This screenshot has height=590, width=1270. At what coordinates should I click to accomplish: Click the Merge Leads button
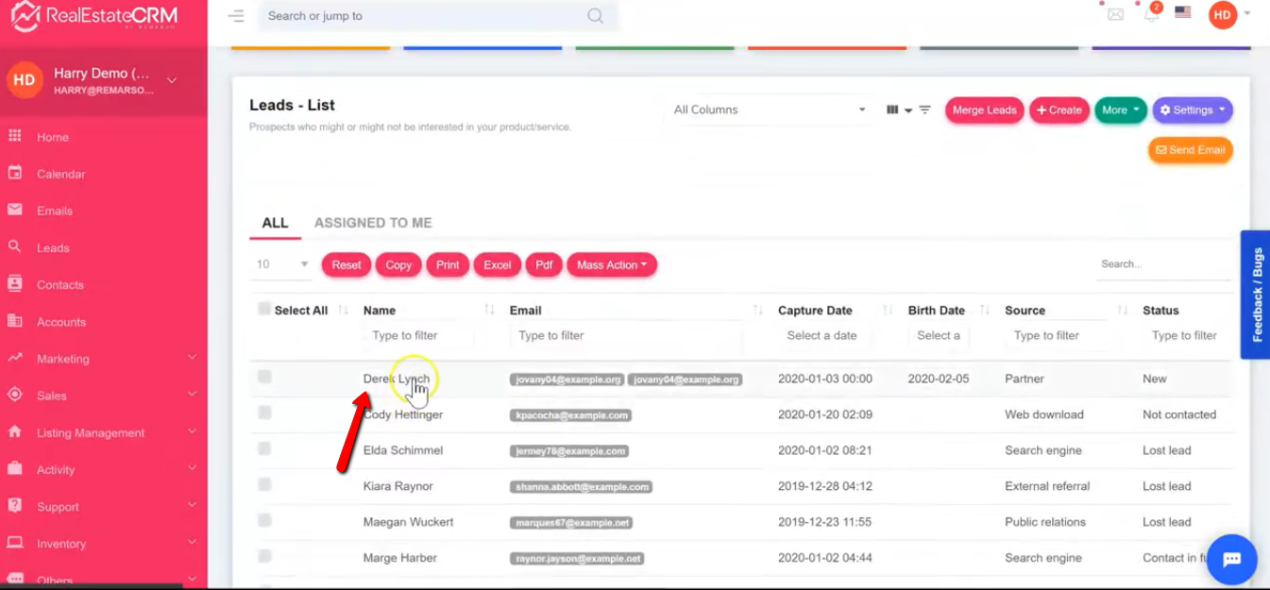(984, 110)
